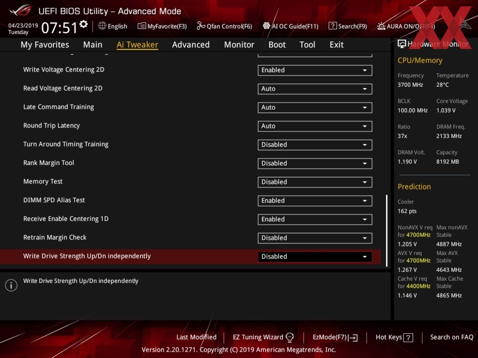The width and height of the screenshot is (478, 358).
Task: Select Read Voltage Centering 2D label
Action: pyautogui.click(x=63, y=88)
